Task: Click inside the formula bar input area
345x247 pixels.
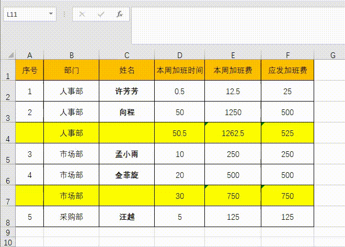Action: 238,25
